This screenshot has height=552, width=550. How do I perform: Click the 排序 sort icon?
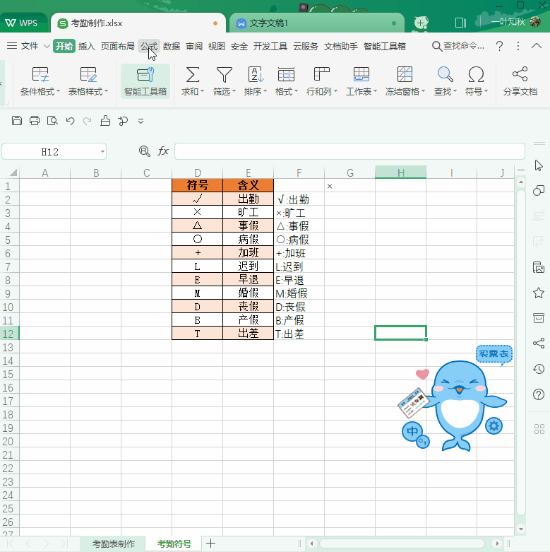pos(256,75)
